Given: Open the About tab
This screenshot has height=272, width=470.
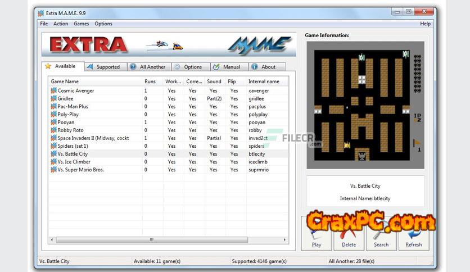Looking at the screenshot, I should click(x=264, y=67).
